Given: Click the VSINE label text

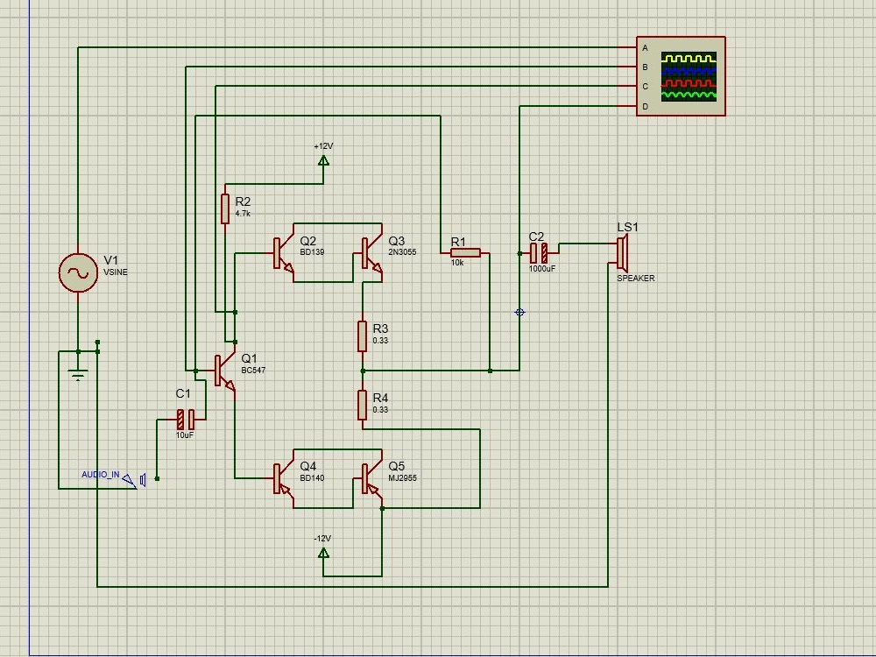Looking at the screenshot, I should pos(116,272).
